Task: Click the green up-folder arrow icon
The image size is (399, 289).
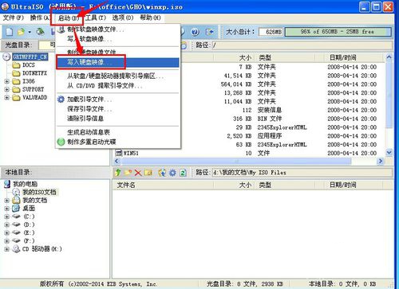Action: [x=117, y=173]
